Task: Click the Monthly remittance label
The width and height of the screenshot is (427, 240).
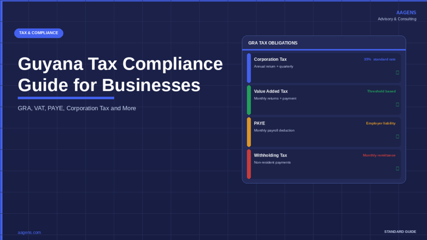Action: point(379,155)
